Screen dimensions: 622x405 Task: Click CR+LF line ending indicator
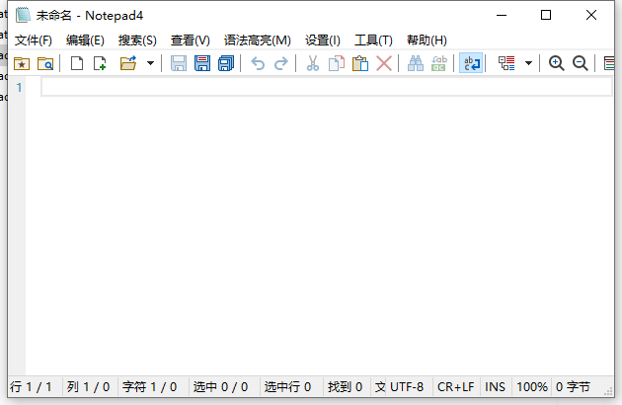[456, 387]
